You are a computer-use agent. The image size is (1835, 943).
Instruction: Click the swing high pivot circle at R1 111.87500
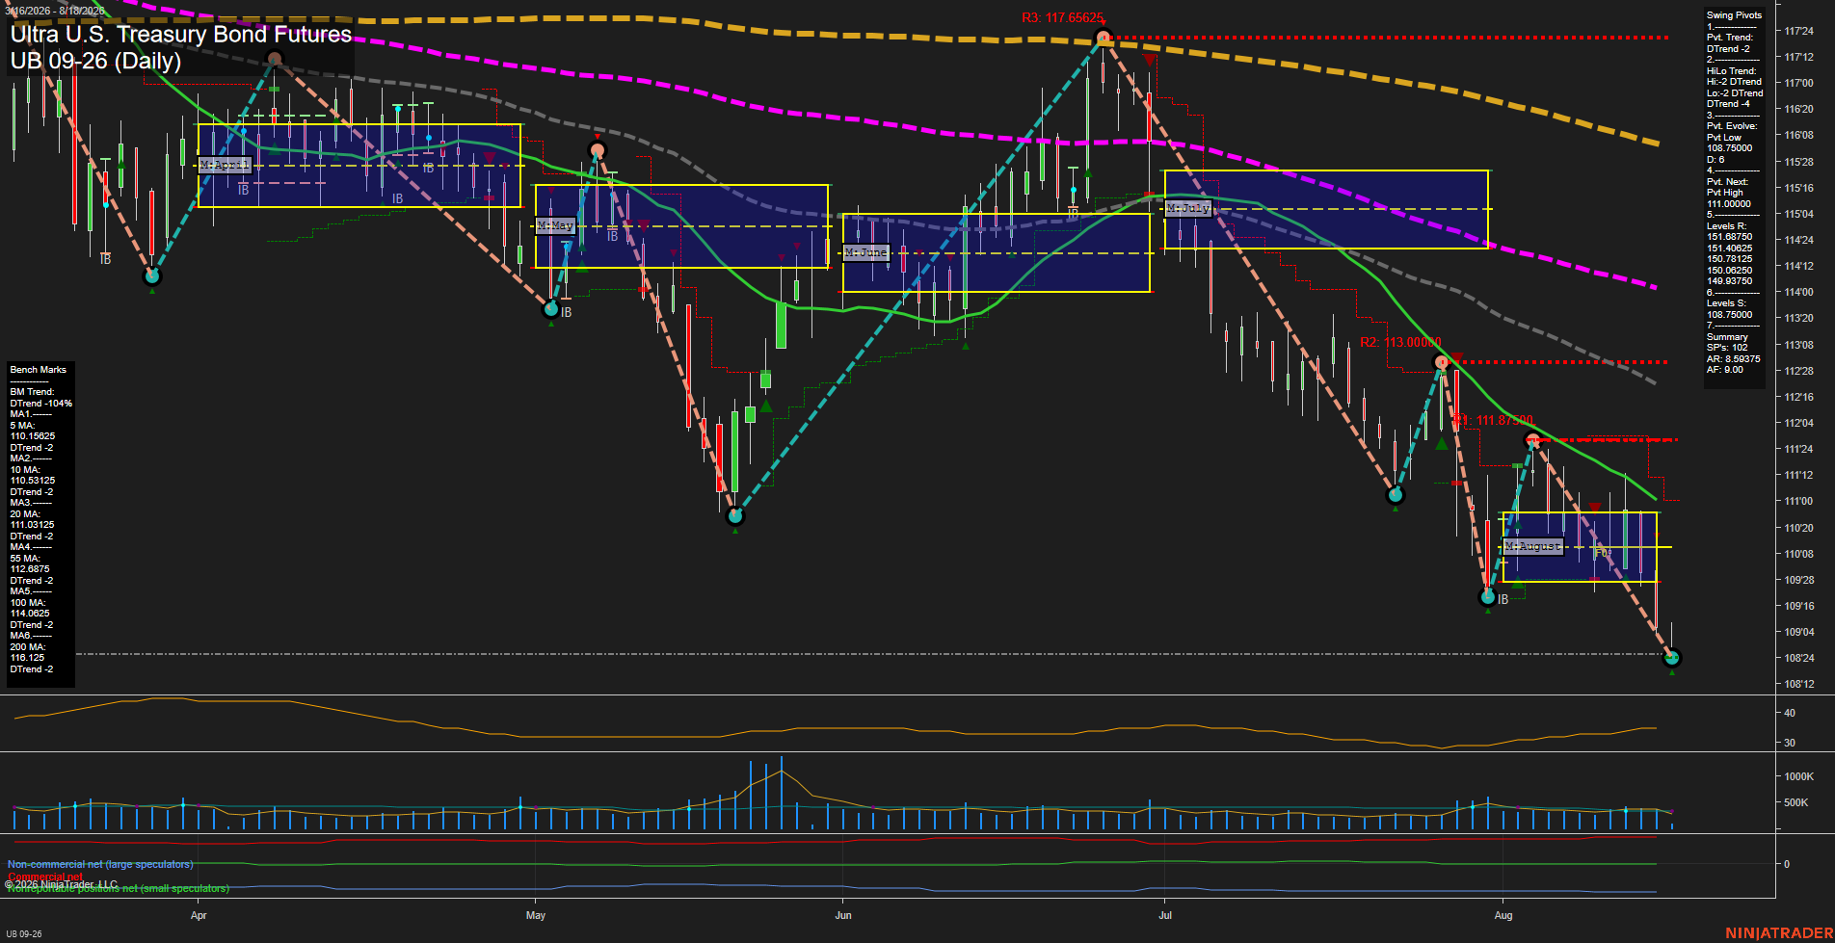click(x=1531, y=440)
